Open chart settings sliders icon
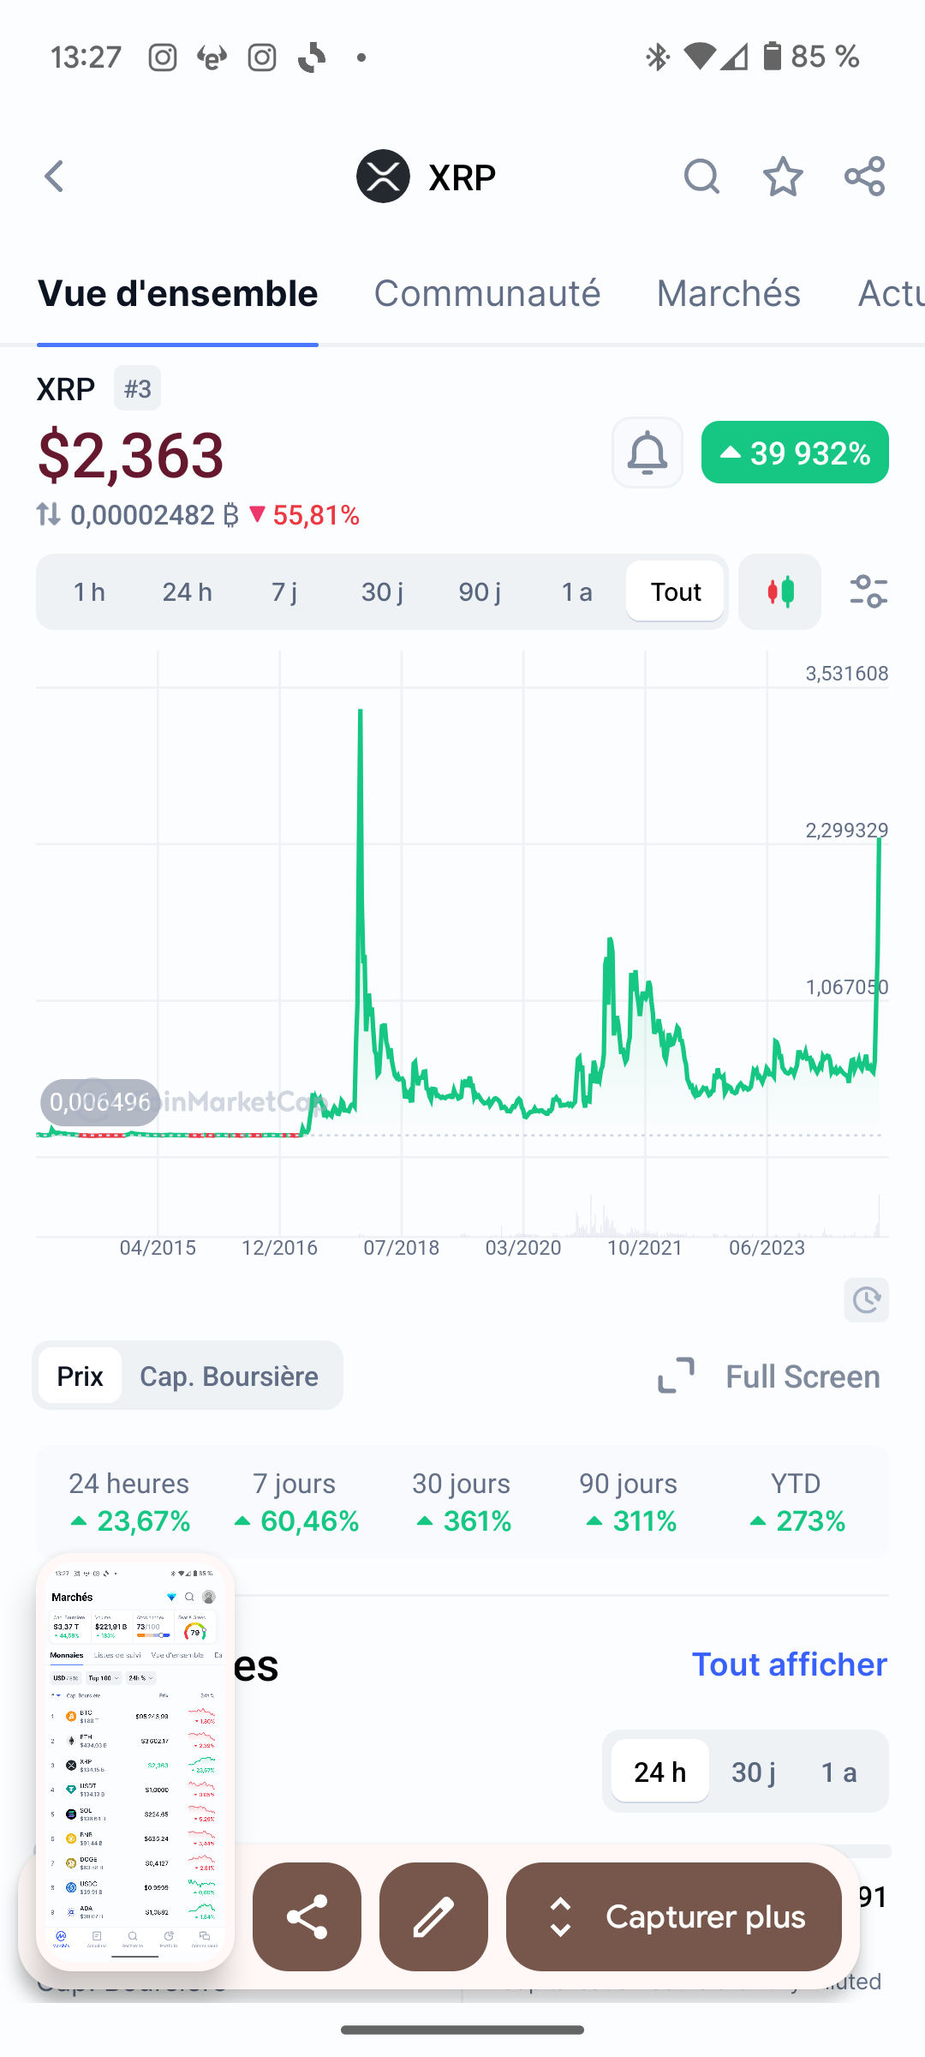 (868, 592)
